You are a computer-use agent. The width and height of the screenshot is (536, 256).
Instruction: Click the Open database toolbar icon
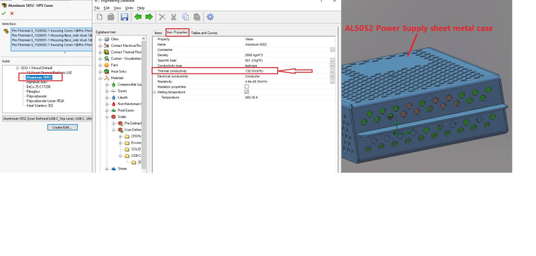pos(111,17)
